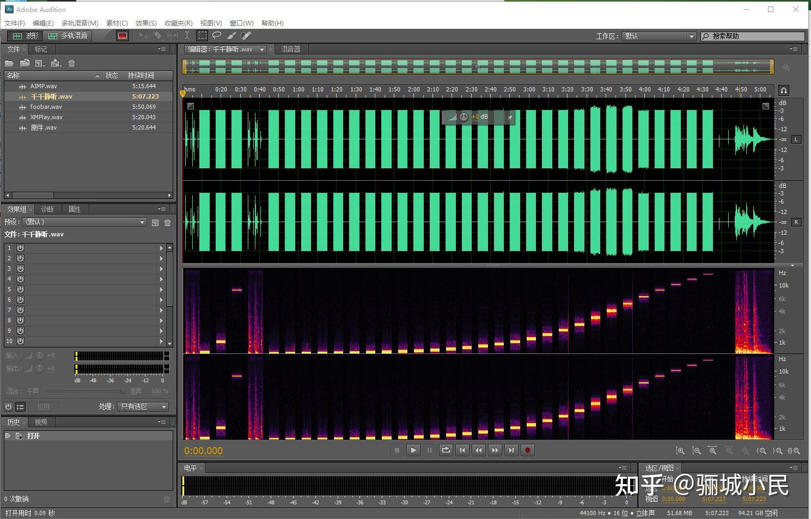Disable the L channel on the right
Viewport: 811px width, 519px height.
pyautogui.click(x=796, y=139)
